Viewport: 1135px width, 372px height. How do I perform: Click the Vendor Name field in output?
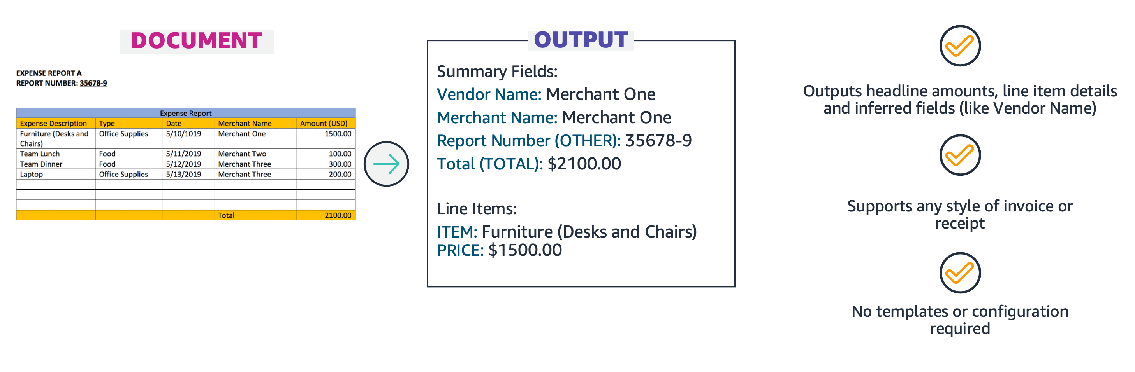pyautogui.click(x=546, y=94)
